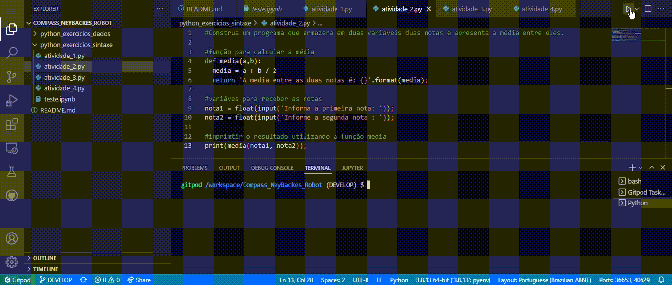
Task: Expand the python_exercicios_dados folder
Action: pos(97,34)
